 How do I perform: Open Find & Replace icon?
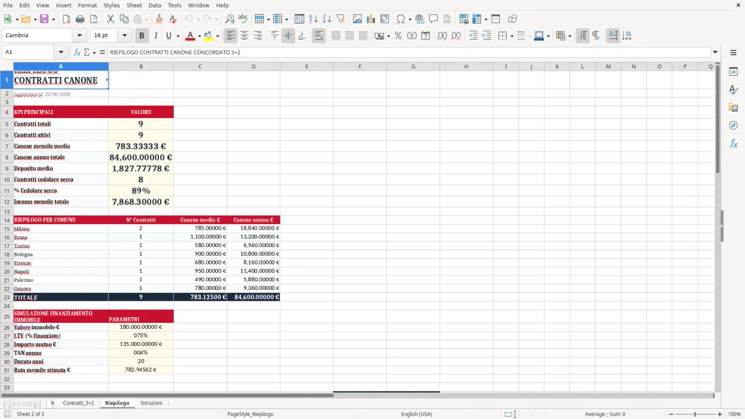(230, 19)
